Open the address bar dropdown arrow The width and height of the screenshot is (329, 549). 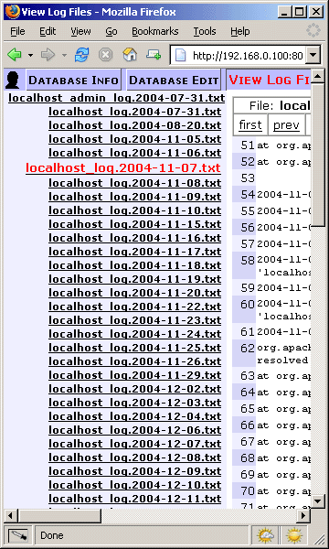click(x=313, y=55)
